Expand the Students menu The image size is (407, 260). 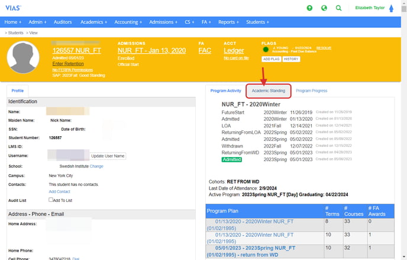pyautogui.click(x=257, y=22)
